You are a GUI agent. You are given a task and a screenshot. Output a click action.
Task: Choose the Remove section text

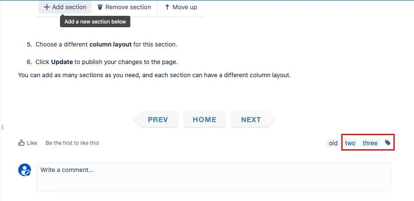click(128, 7)
